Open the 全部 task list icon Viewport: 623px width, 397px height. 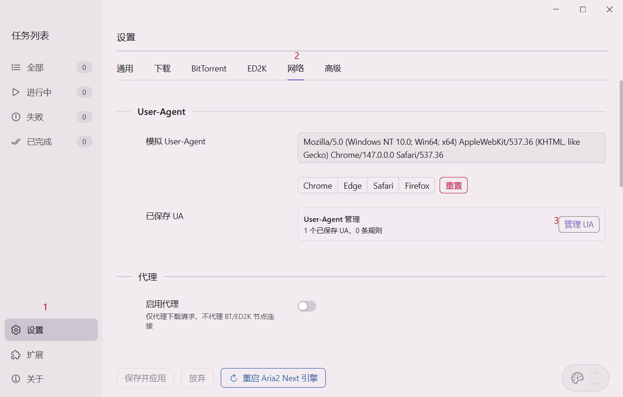(16, 68)
